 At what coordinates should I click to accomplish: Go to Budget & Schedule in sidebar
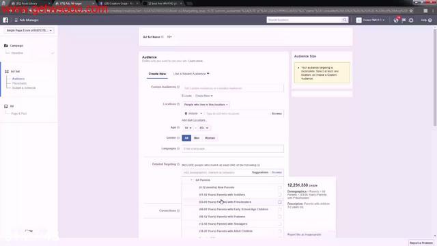[x=24, y=88]
